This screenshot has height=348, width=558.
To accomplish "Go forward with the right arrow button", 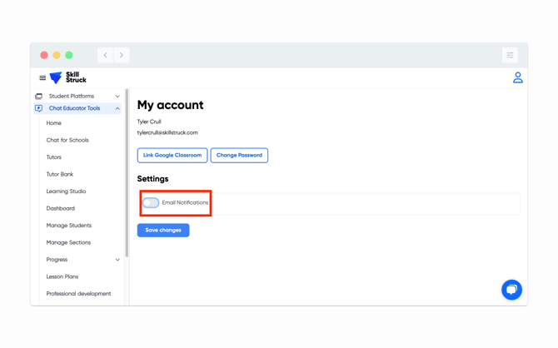I will [x=122, y=56].
